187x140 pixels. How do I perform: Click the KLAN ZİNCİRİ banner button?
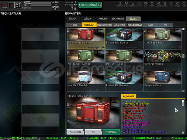(x=90, y=5)
